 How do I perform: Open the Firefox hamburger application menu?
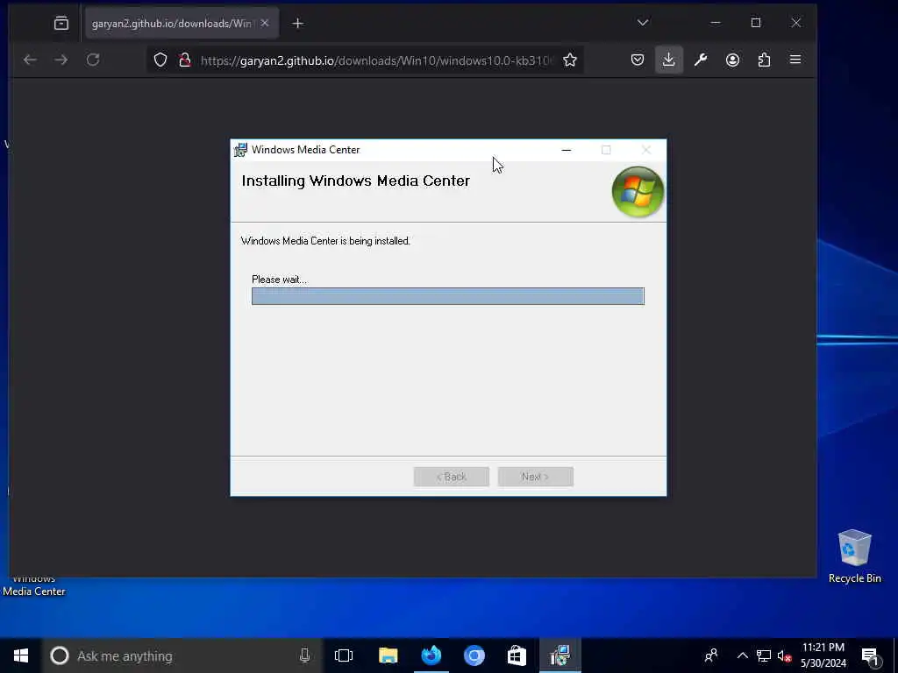pyautogui.click(x=795, y=60)
